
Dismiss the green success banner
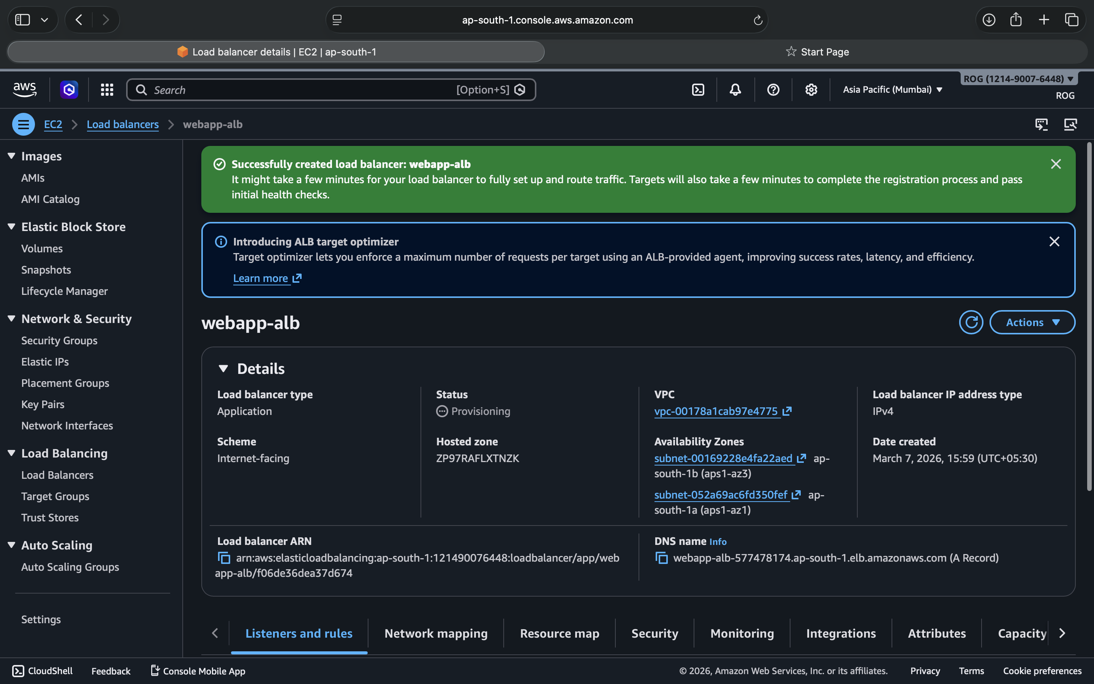[1056, 164]
